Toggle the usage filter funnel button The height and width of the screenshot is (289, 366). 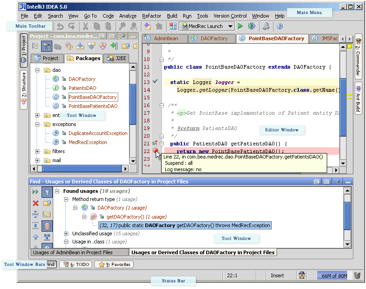coord(47,192)
